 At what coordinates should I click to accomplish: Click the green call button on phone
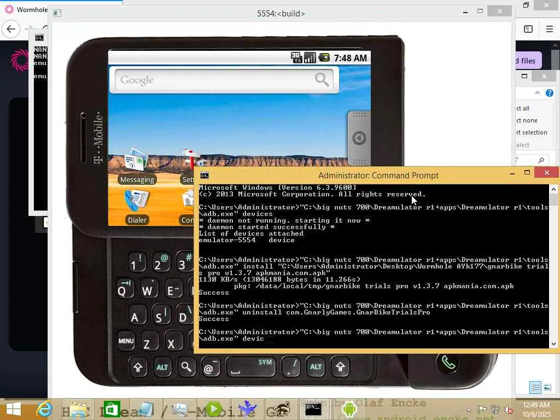pos(448,363)
